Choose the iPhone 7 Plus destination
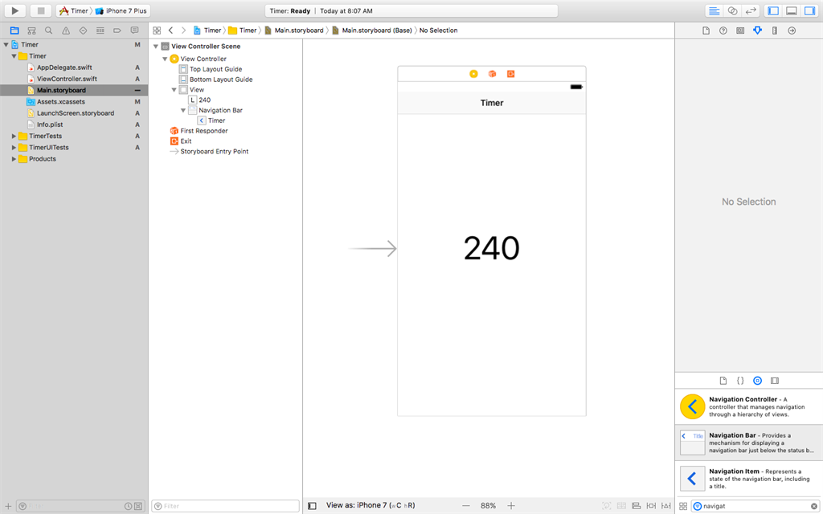Viewport: 823px width, 514px height. click(x=121, y=10)
